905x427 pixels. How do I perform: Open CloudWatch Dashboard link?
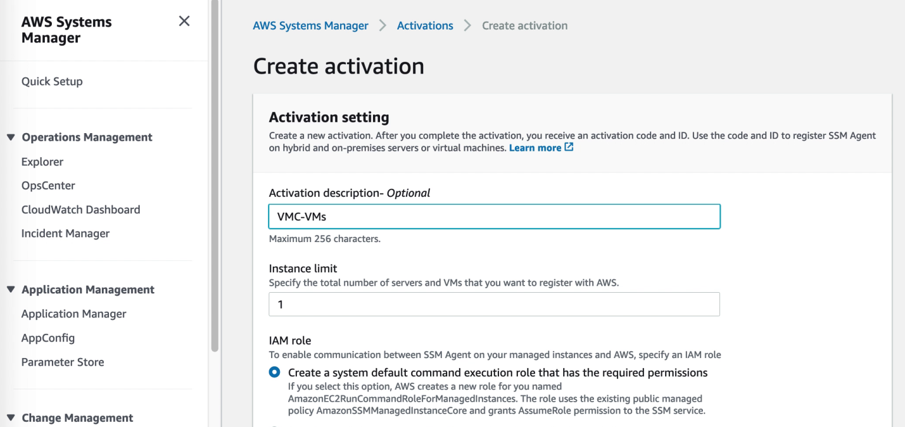click(x=81, y=210)
